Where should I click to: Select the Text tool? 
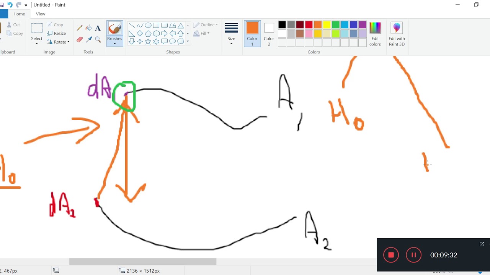(98, 28)
